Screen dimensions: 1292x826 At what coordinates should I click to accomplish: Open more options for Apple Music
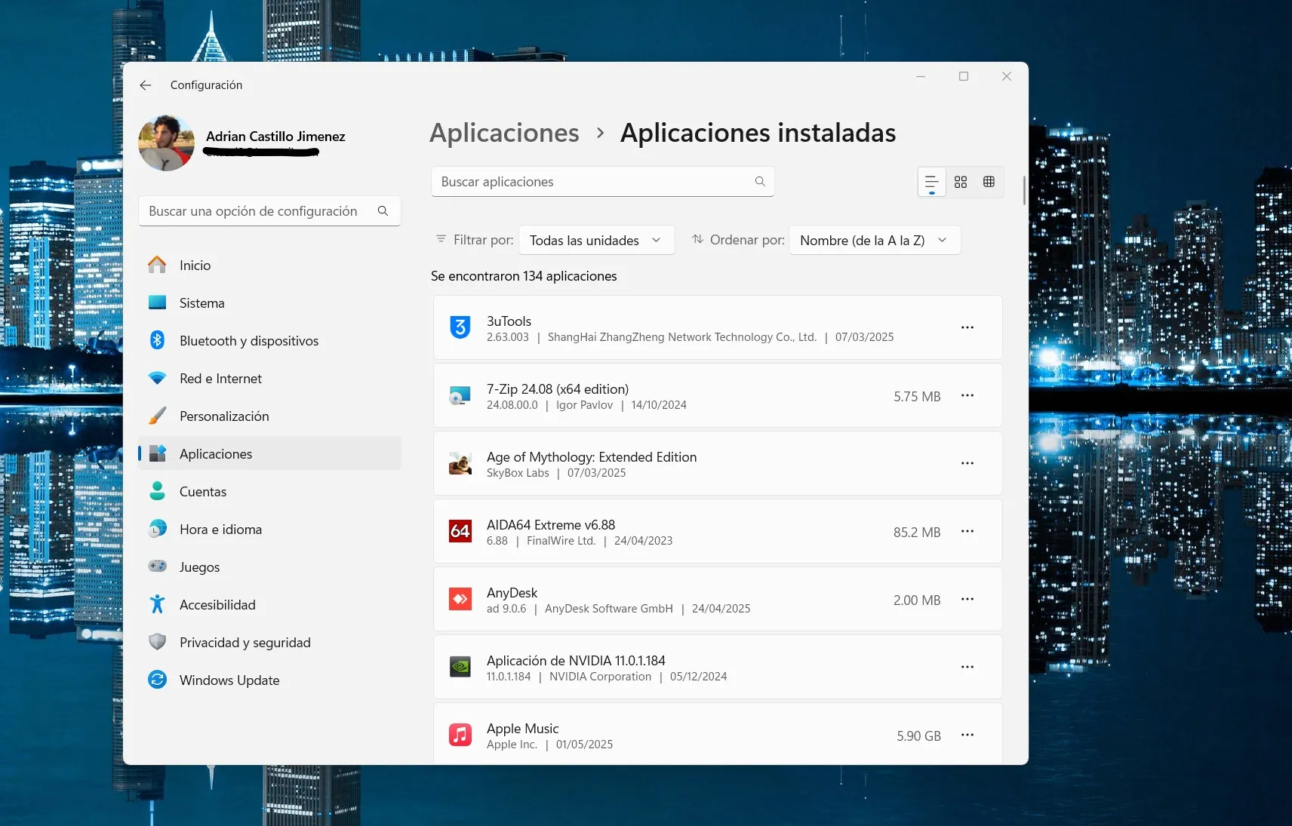(x=967, y=735)
